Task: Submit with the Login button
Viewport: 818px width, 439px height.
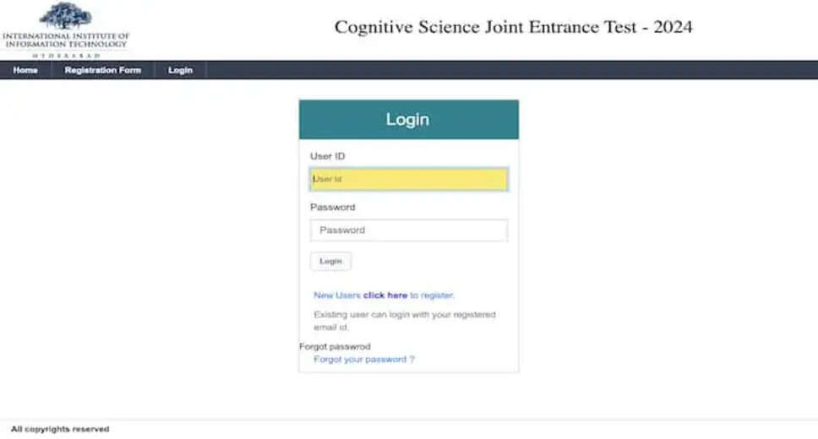Action: click(330, 261)
